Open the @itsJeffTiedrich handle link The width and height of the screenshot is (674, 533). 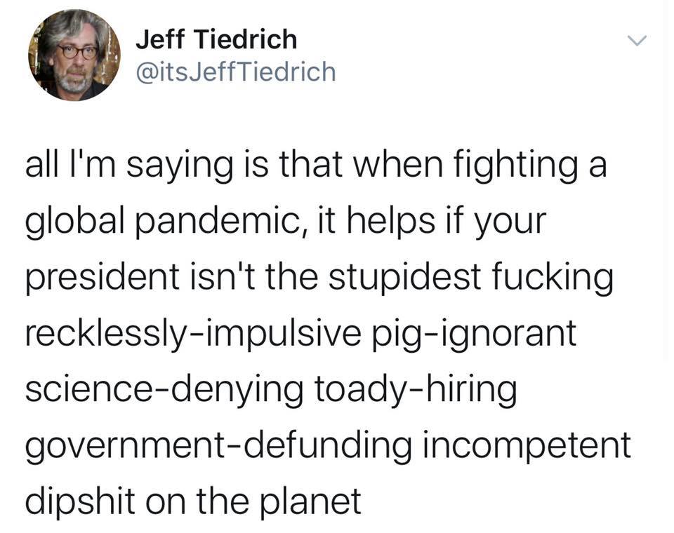pyautogui.click(x=236, y=72)
